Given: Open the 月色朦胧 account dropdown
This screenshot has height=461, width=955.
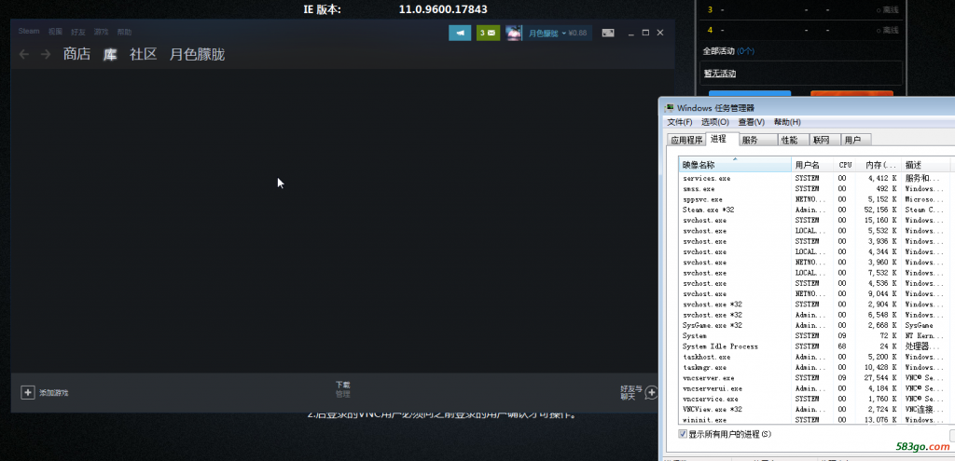Looking at the screenshot, I should point(558,33).
